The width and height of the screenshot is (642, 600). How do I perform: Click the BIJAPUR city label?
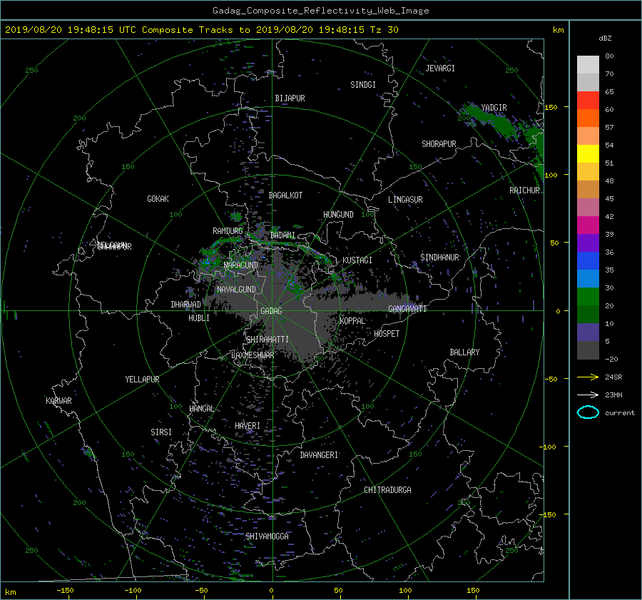pyautogui.click(x=290, y=98)
